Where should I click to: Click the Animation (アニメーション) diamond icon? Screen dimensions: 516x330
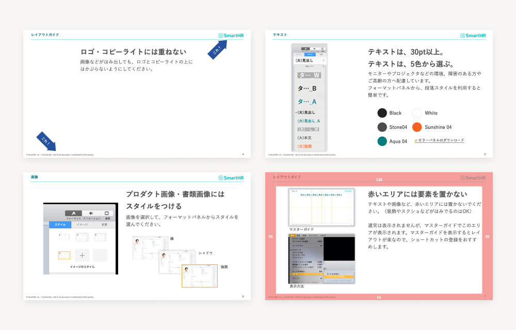[x=91, y=213]
